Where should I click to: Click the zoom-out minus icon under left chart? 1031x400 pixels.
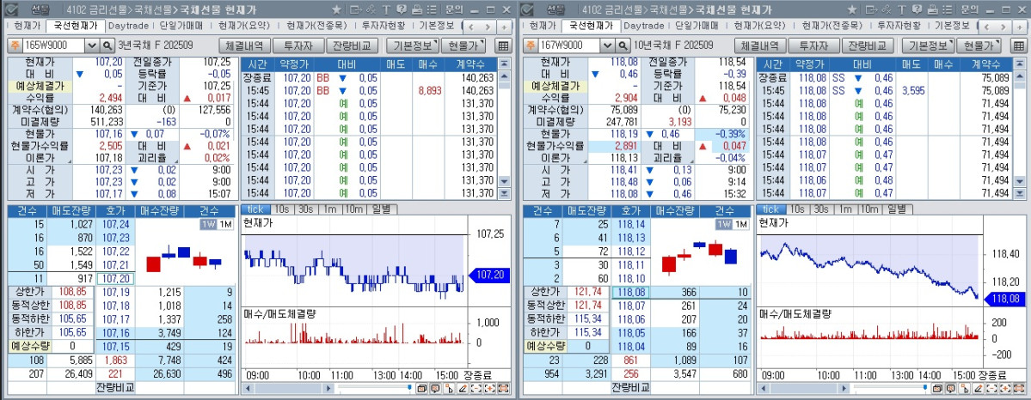(x=476, y=389)
